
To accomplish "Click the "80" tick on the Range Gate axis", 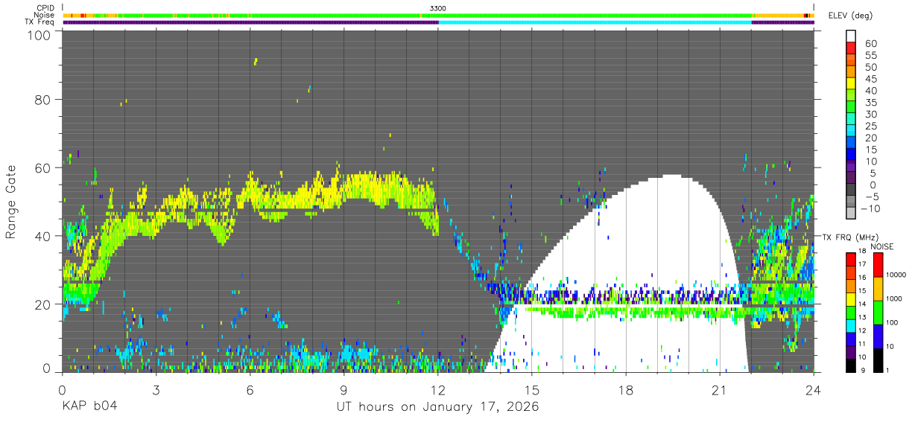I will 43,99.
